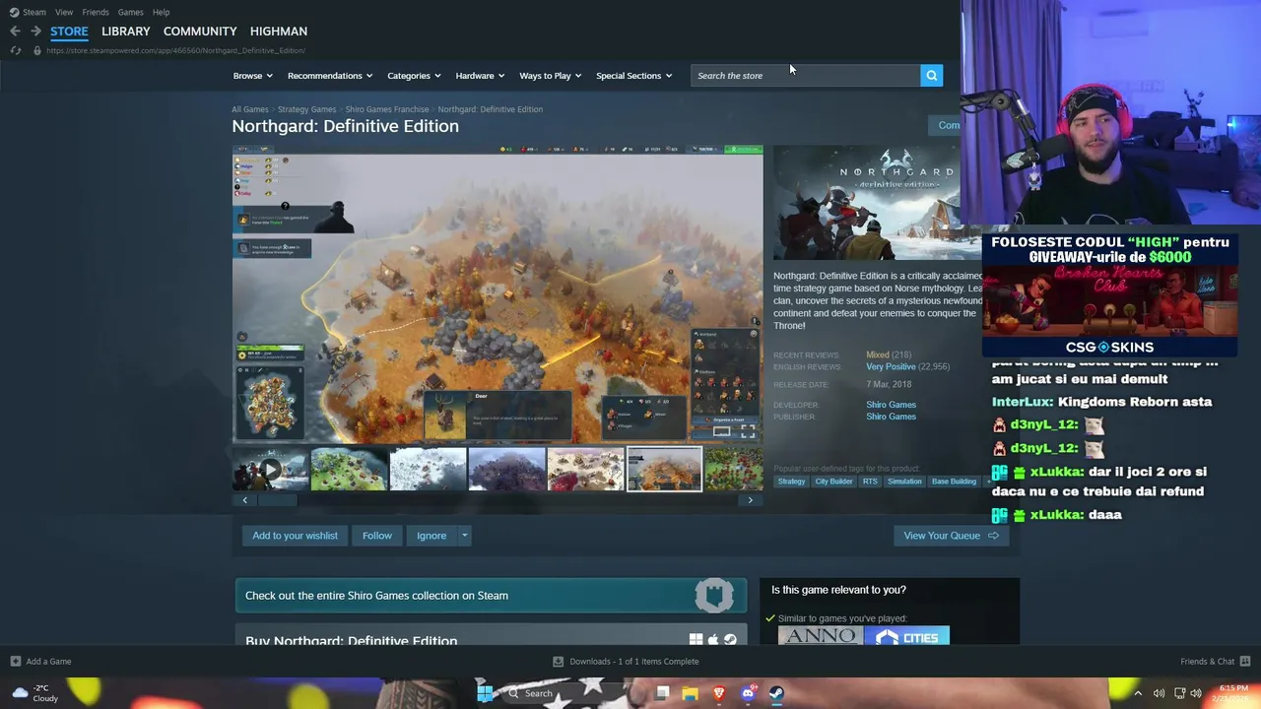Click the store URL address text
Viewport: 1261px width, 709px height.
[175, 50]
